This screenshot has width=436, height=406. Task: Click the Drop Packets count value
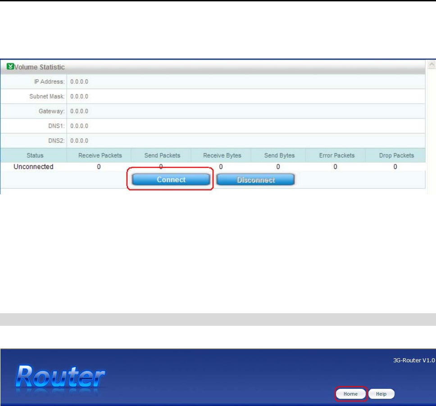[395, 167]
